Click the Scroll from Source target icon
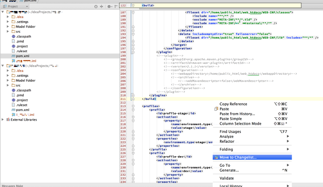 pos(96,6)
